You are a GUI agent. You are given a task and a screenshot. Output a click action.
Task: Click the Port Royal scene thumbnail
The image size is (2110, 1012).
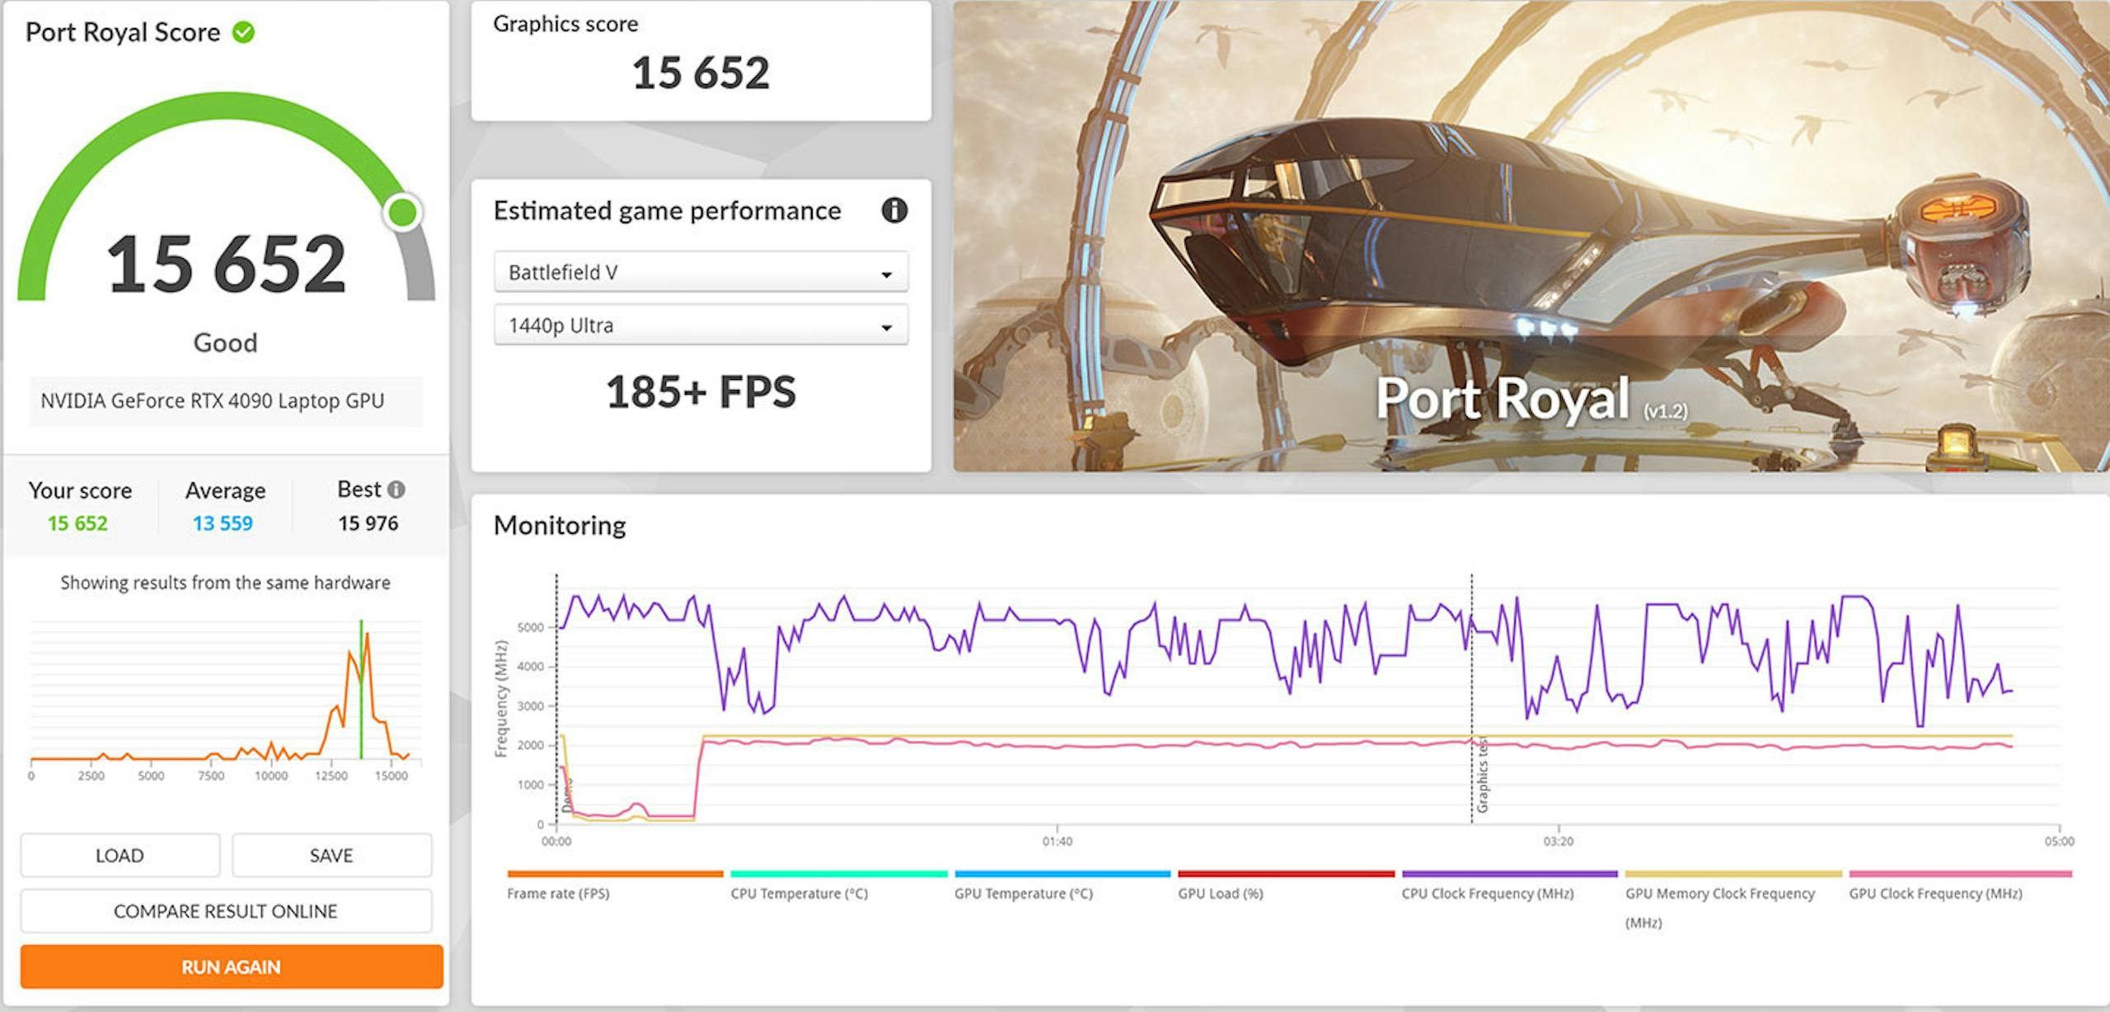coord(1531,236)
